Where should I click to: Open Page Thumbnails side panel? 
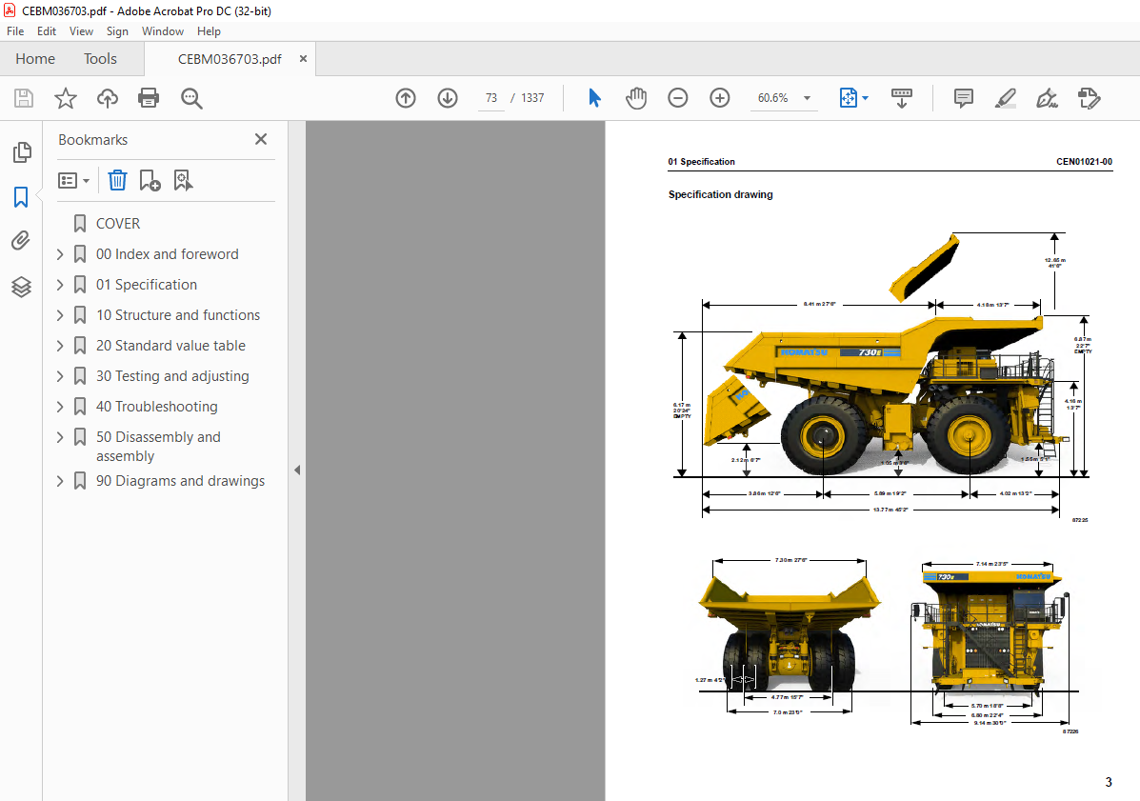click(x=22, y=152)
